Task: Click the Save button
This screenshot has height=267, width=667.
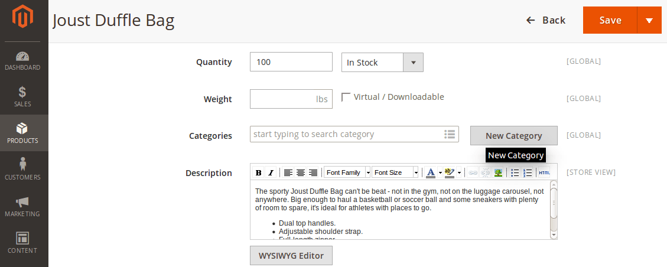Action: [610, 20]
